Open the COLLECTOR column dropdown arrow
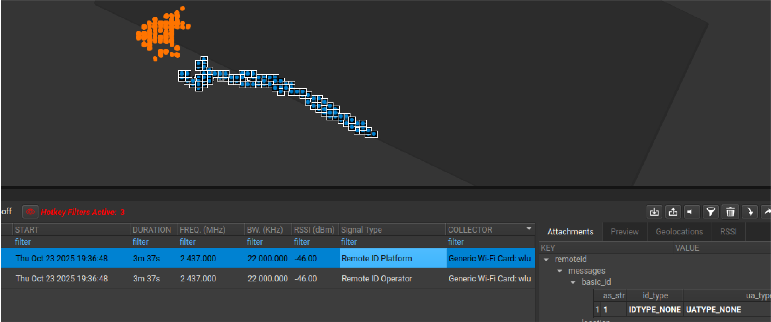This screenshot has height=322, width=771. pos(529,229)
